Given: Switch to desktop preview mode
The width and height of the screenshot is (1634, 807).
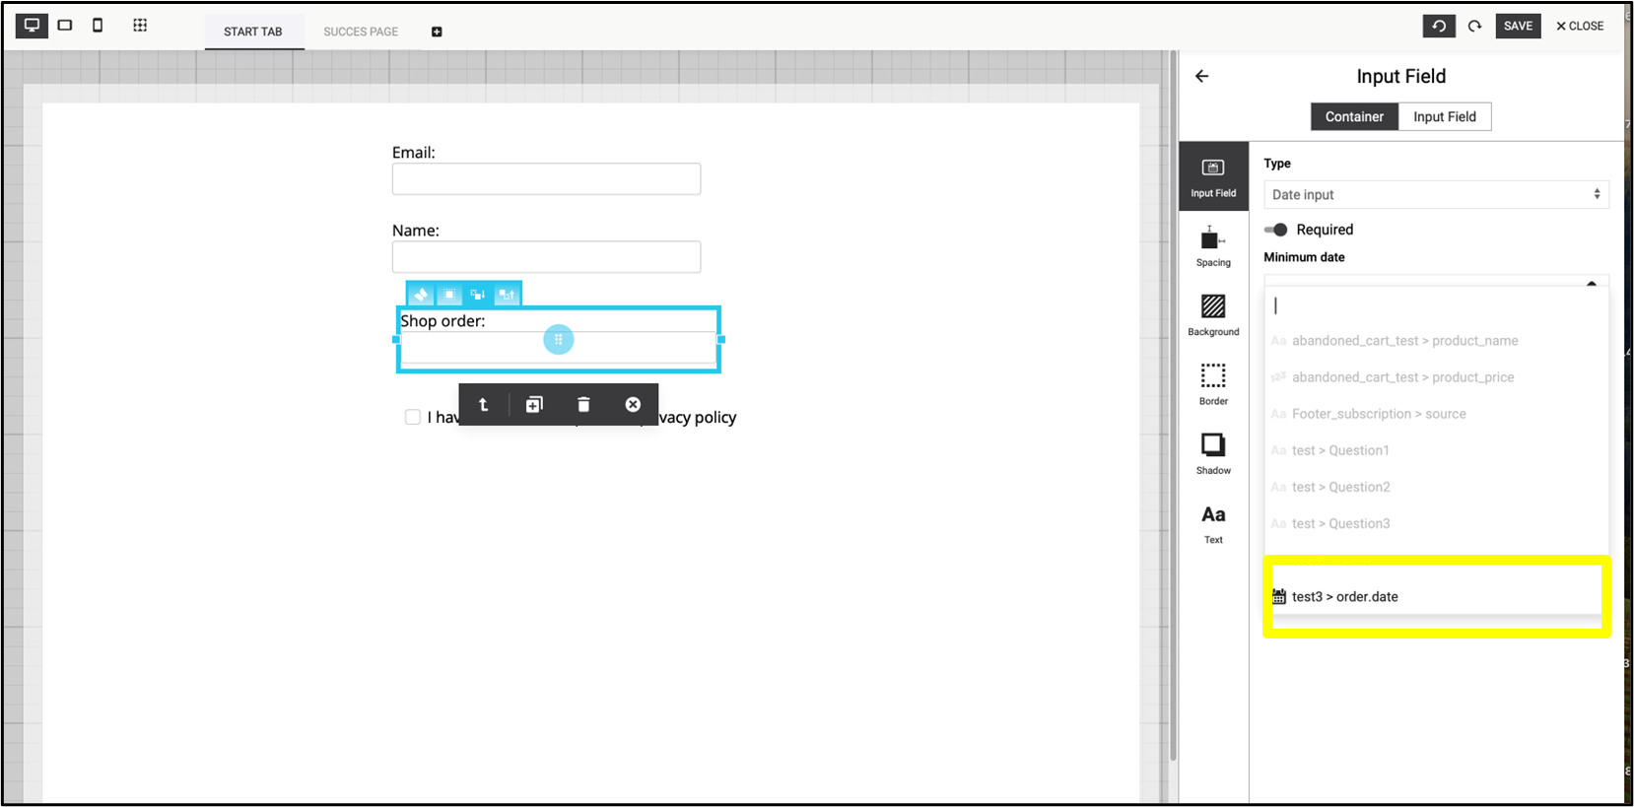Looking at the screenshot, I should point(32,26).
